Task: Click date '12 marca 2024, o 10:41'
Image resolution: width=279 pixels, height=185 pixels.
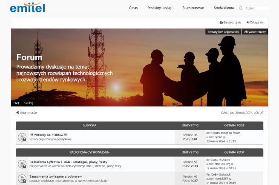Action: [221, 168]
